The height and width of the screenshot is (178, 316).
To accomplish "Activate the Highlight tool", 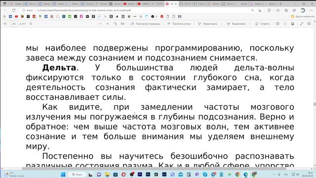I will [x=236, y=24].
